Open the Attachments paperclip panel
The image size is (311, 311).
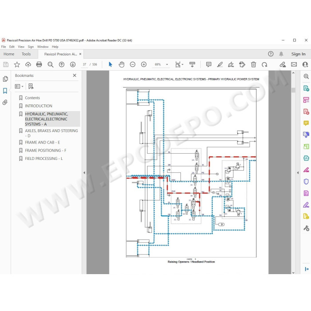point(5,102)
